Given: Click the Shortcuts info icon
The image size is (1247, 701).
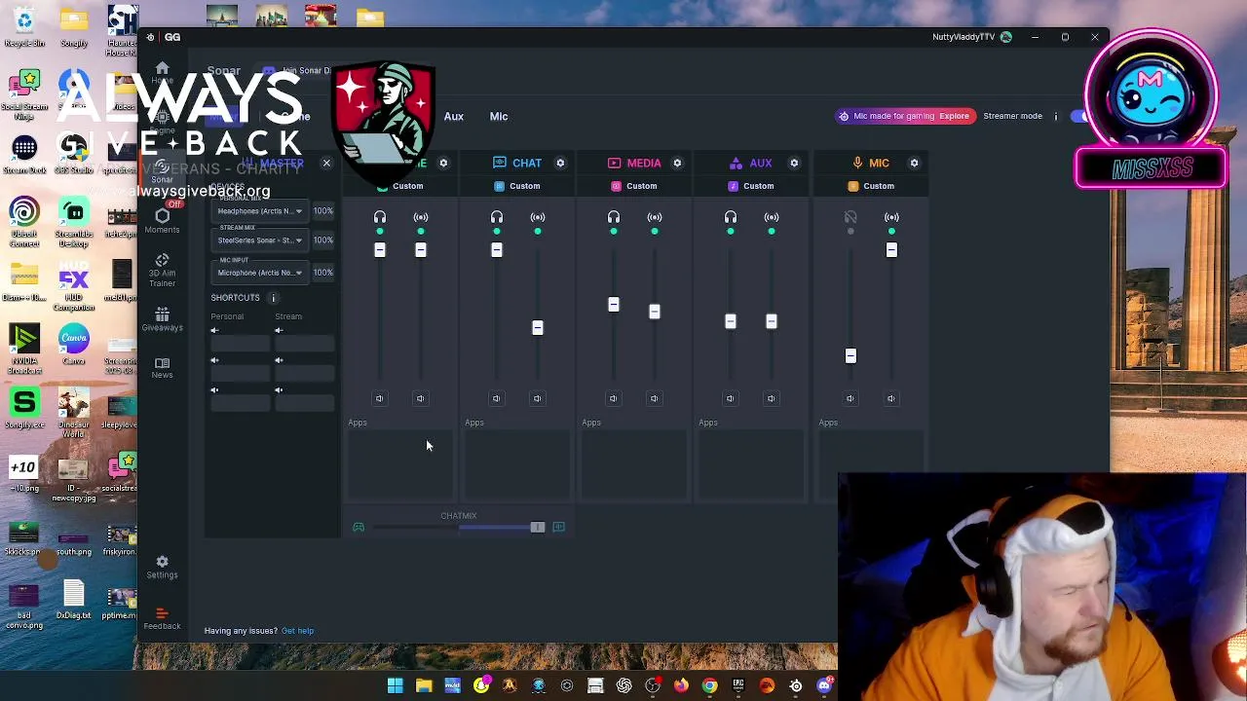Looking at the screenshot, I should coord(273,298).
